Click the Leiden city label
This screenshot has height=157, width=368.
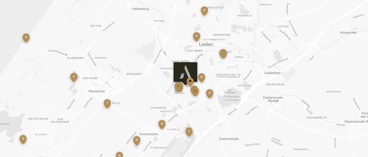(x=206, y=44)
